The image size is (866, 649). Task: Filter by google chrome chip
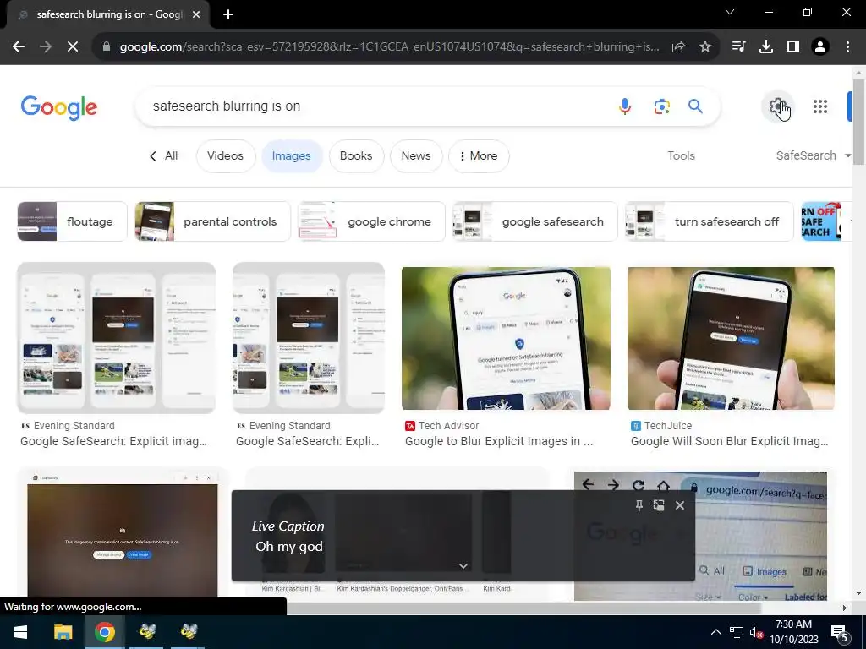(x=371, y=222)
